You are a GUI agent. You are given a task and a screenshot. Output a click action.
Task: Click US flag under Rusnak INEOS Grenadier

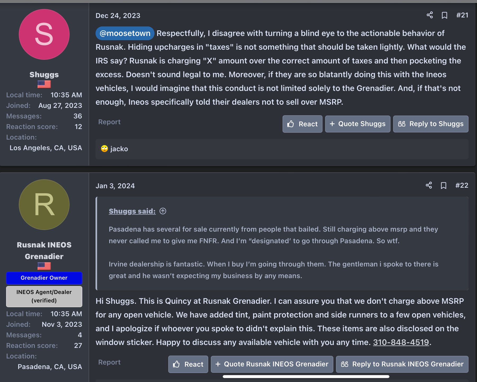[44, 266]
